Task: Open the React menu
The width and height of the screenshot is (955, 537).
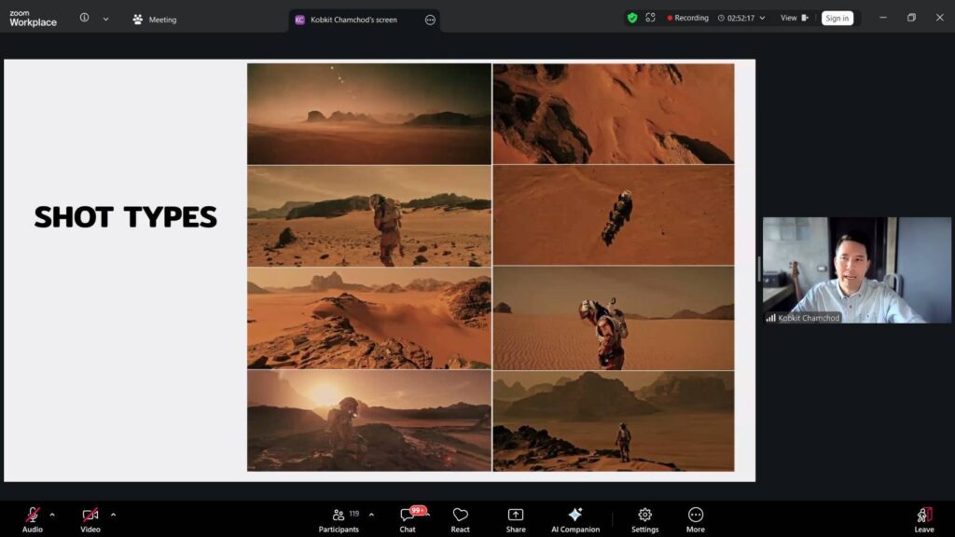Action: [x=461, y=520]
